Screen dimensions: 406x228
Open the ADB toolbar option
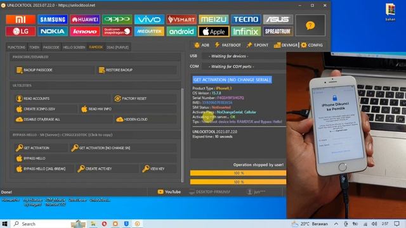pos(202,45)
